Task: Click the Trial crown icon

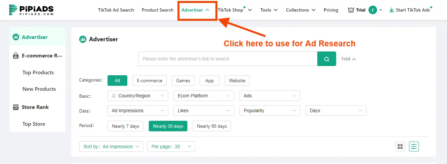Action: (351, 10)
